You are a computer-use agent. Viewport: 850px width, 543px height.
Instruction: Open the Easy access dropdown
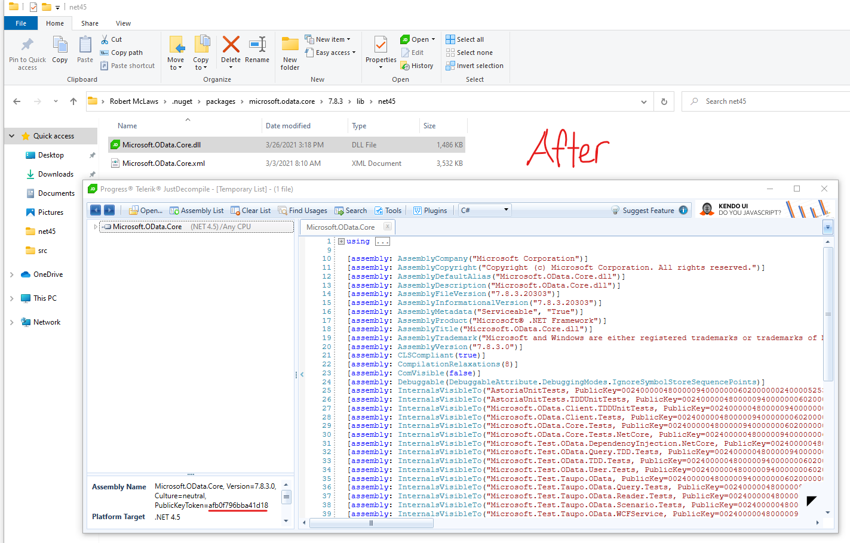pyautogui.click(x=330, y=53)
